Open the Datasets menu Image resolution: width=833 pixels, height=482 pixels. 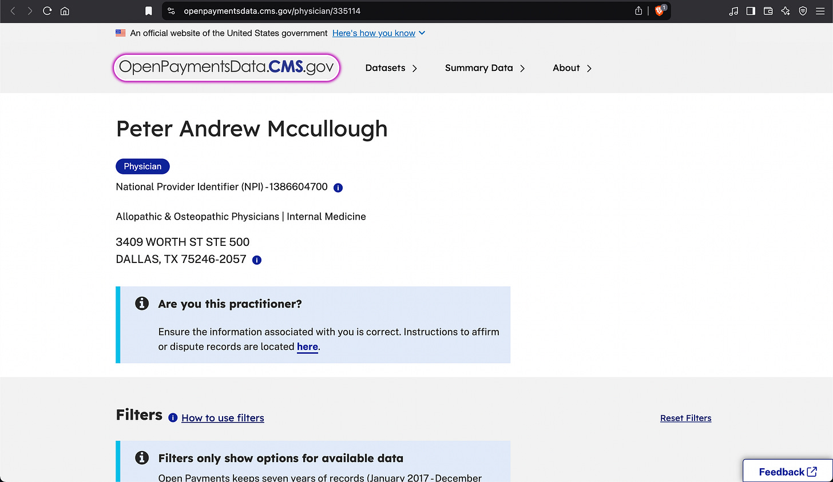(x=385, y=68)
